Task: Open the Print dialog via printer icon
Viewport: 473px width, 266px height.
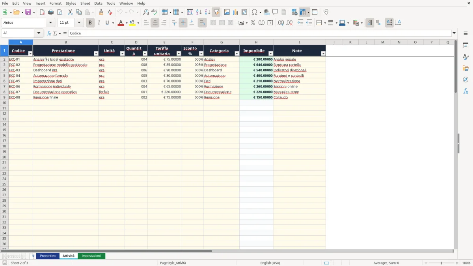Action: coord(51,12)
